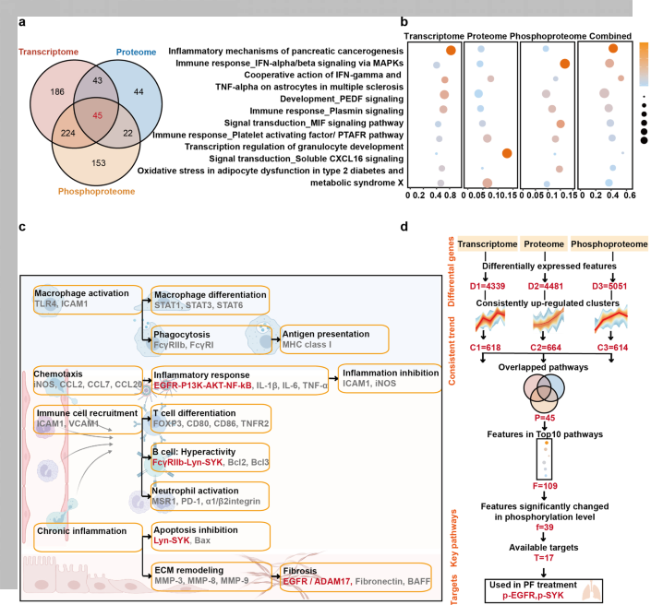Click the vertical 'Key pathways' label
This screenshot has height=605, width=651.
click(x=453, y=538)
